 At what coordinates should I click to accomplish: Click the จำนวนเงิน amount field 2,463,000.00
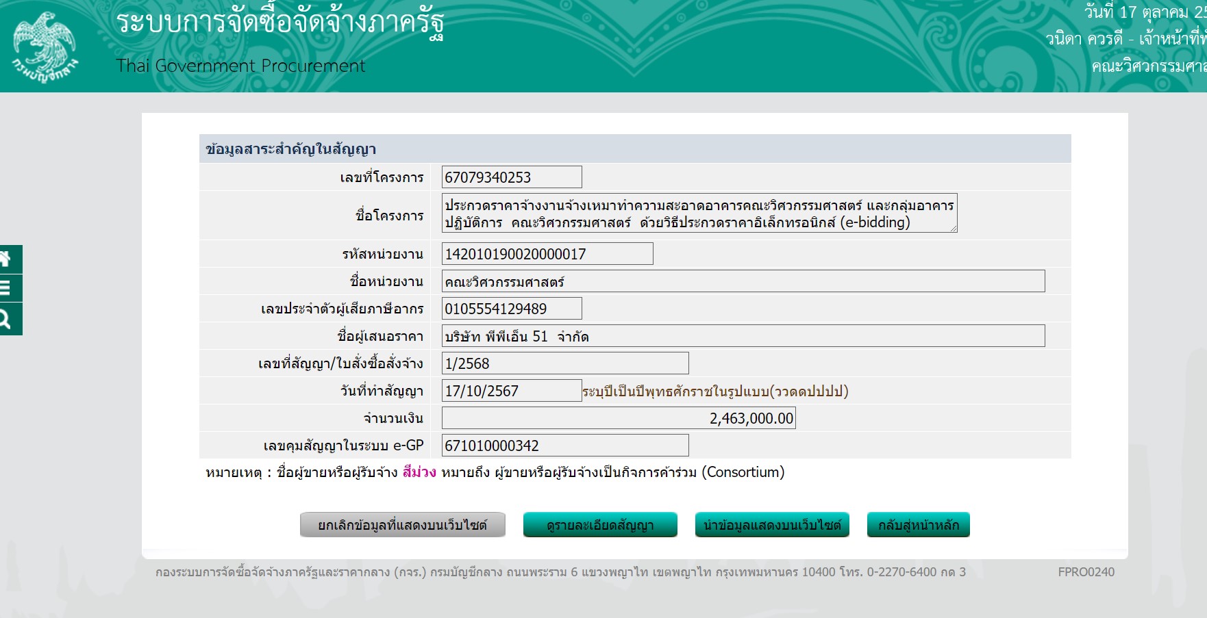618,418
